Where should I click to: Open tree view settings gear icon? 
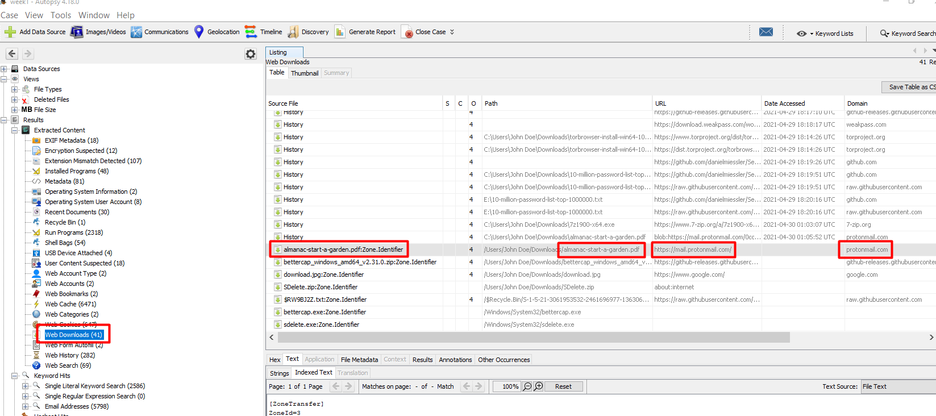[x=251, y=54]
